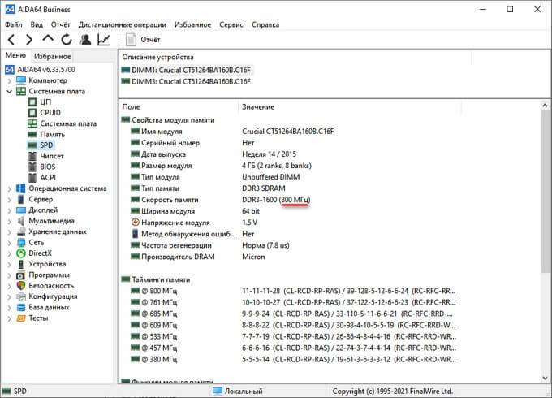
Task: Open the graph chart toolbar icon
Action: (104, 40)
